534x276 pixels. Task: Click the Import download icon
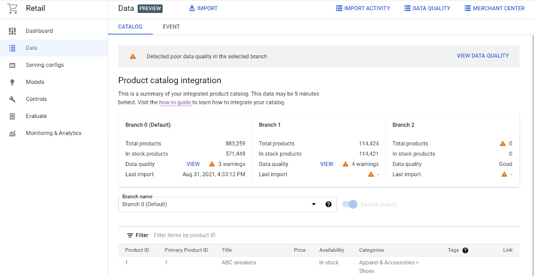[x=192, y=8]
